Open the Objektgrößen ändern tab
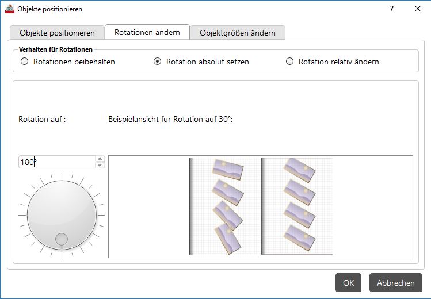Image resolution: width=431 pixels, height=299 pixels. click(237, 33)
